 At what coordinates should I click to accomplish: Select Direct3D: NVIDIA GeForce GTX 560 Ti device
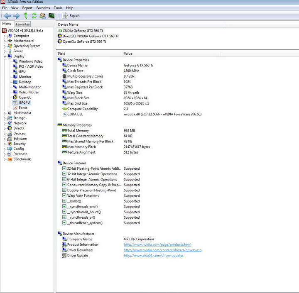click(88, 36)
